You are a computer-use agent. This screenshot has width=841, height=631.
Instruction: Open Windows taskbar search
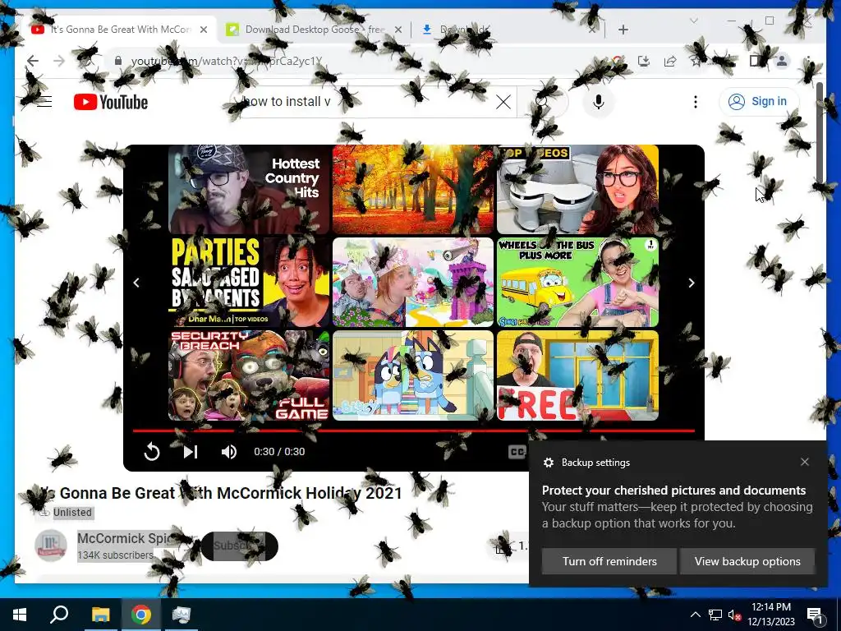click(x=59, y=615)
